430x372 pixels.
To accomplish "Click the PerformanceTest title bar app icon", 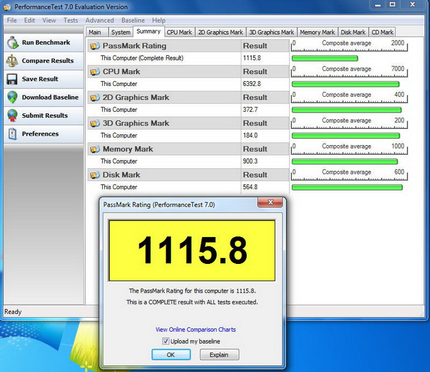I will point(7,7).
